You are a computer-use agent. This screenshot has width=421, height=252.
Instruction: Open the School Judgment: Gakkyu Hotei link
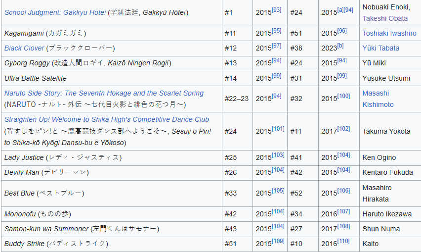coord(55,13)
